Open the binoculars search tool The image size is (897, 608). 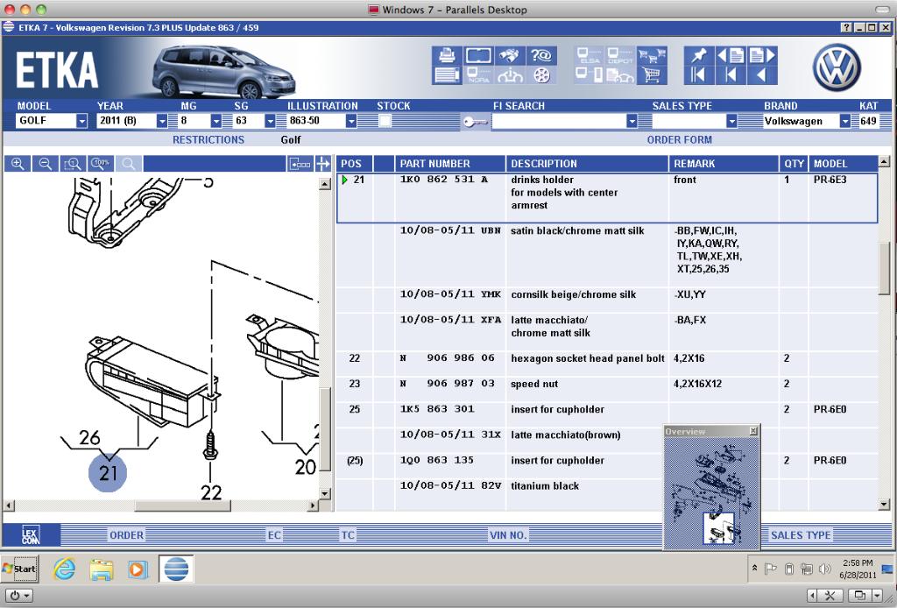point(509,55)
